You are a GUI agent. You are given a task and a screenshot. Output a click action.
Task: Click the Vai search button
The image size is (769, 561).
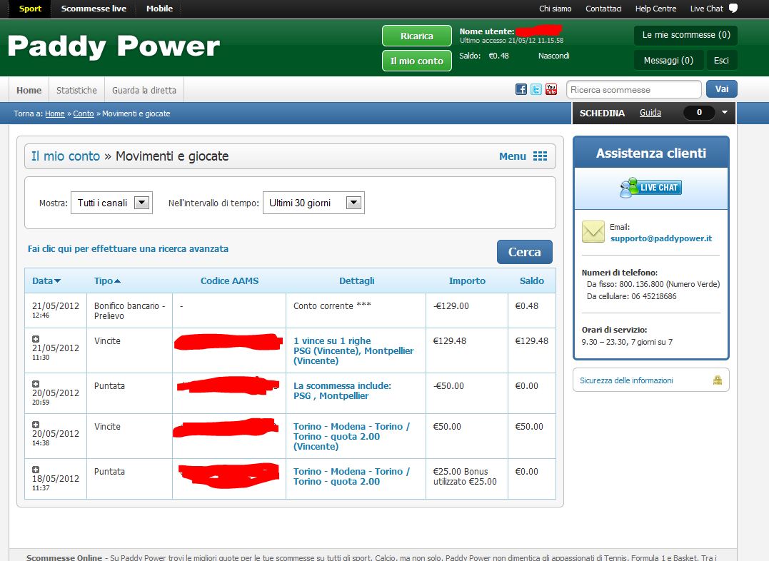[x=721, y=89]
